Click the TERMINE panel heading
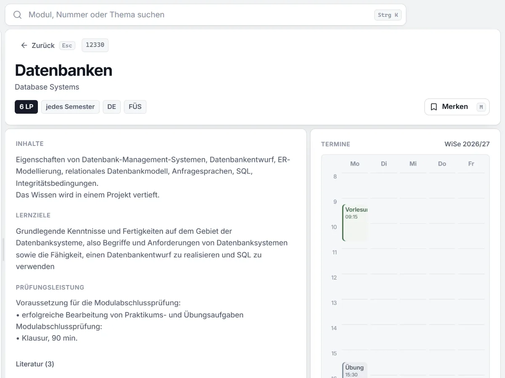The width and height of the screenshot is (505, 378). coord(336,144)
